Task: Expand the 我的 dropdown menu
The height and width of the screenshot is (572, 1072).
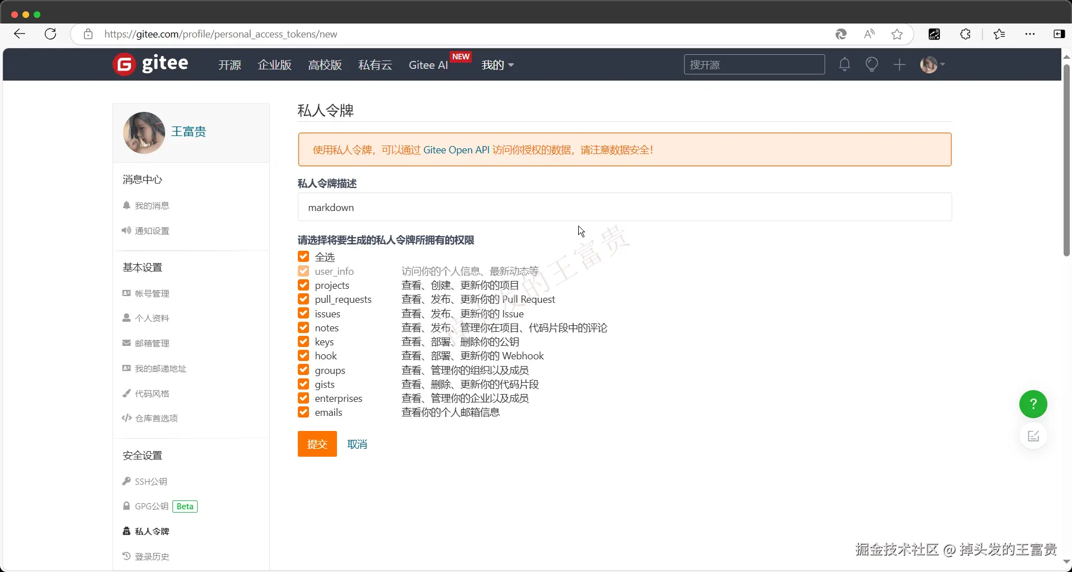Action: pos(498,65)
